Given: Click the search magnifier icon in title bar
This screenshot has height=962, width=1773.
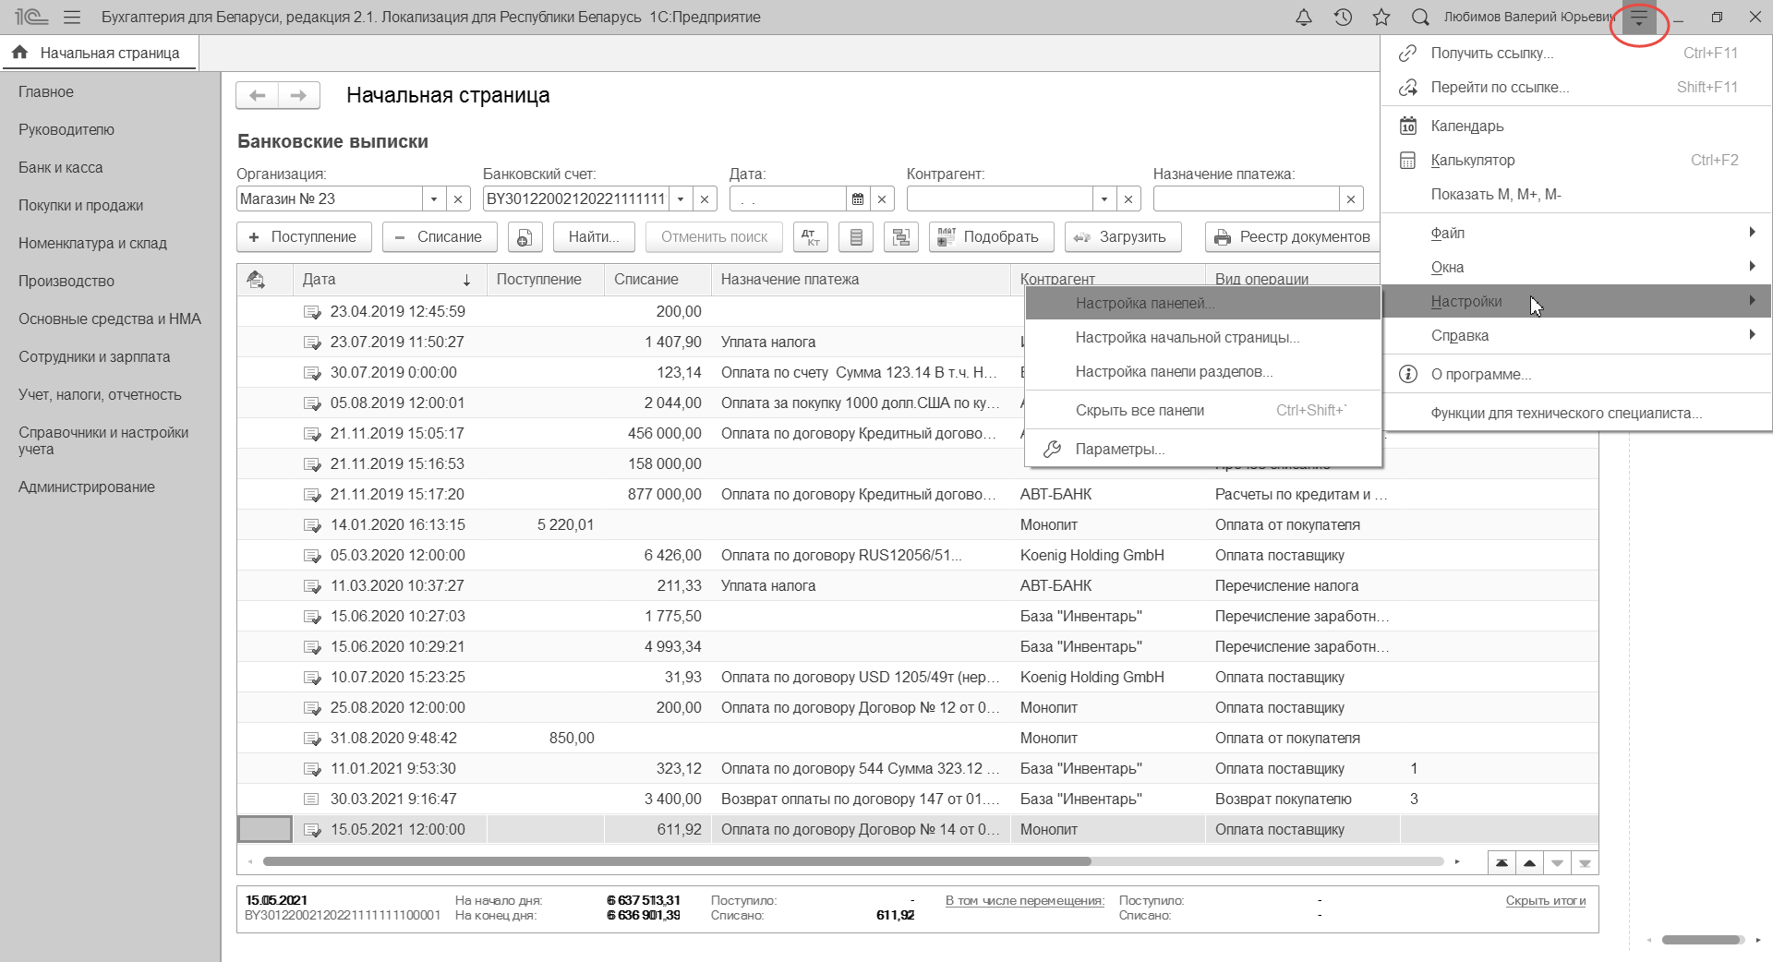Looking at the screenshot, I should click(1420, 18).
